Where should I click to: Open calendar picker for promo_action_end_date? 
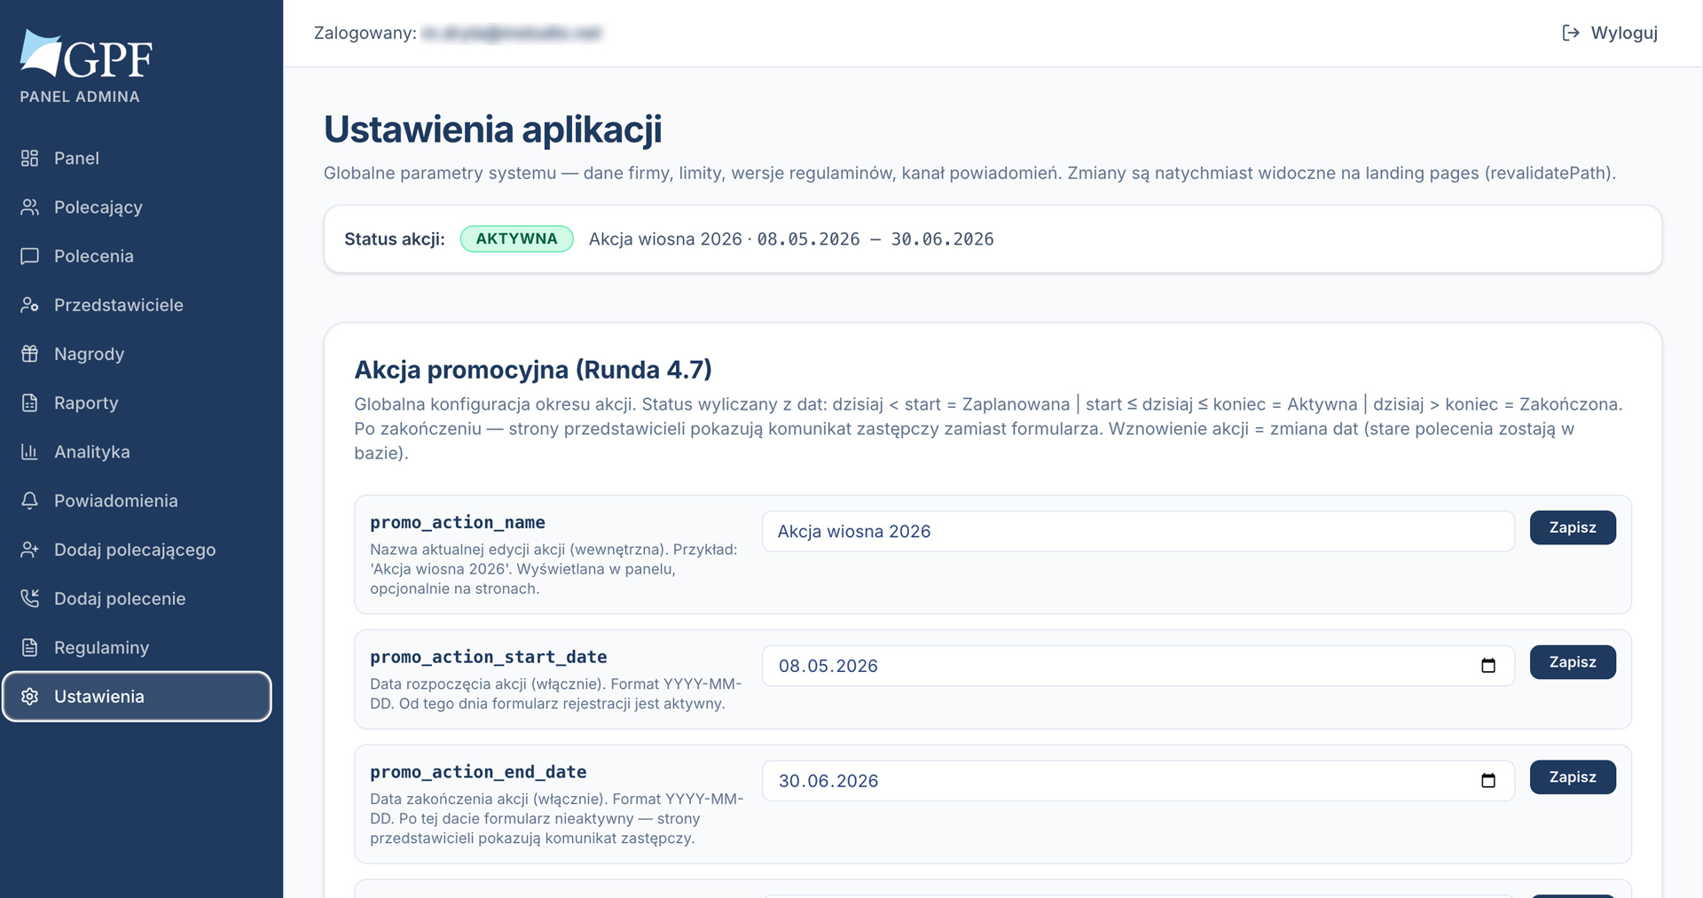[1488, 781]
